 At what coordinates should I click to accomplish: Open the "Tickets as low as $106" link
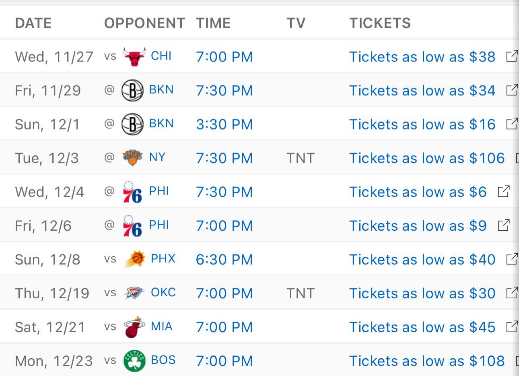[x=427, y=158]
